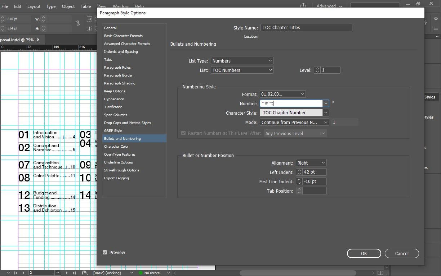The image size is (441, 276).
Task: Click the share/export icon at top
Action: coord(303,5)
